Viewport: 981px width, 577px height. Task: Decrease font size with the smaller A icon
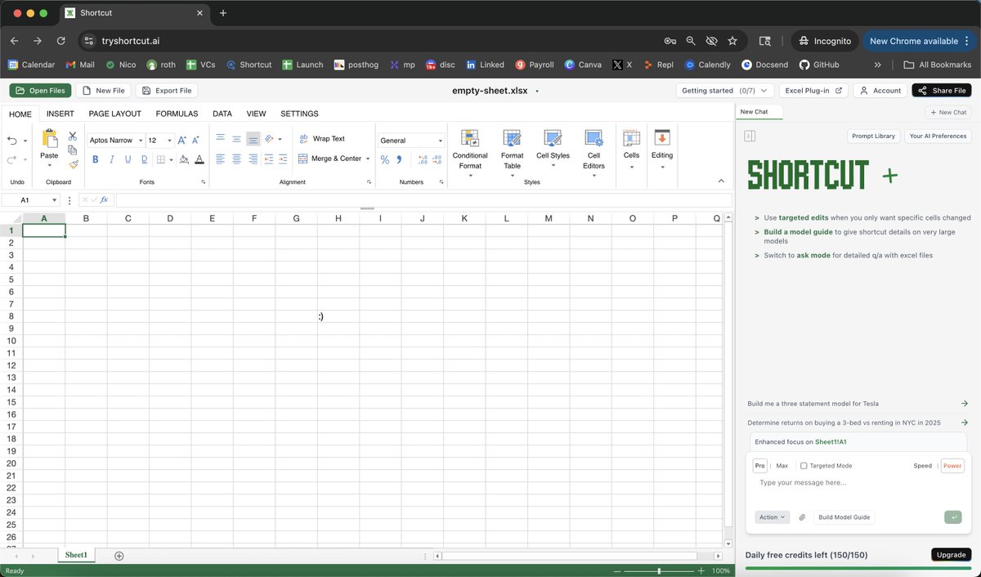coord(195,141)
